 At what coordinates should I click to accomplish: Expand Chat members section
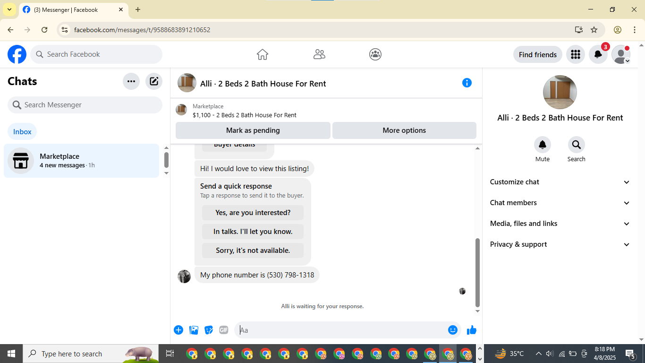(560, 203)
